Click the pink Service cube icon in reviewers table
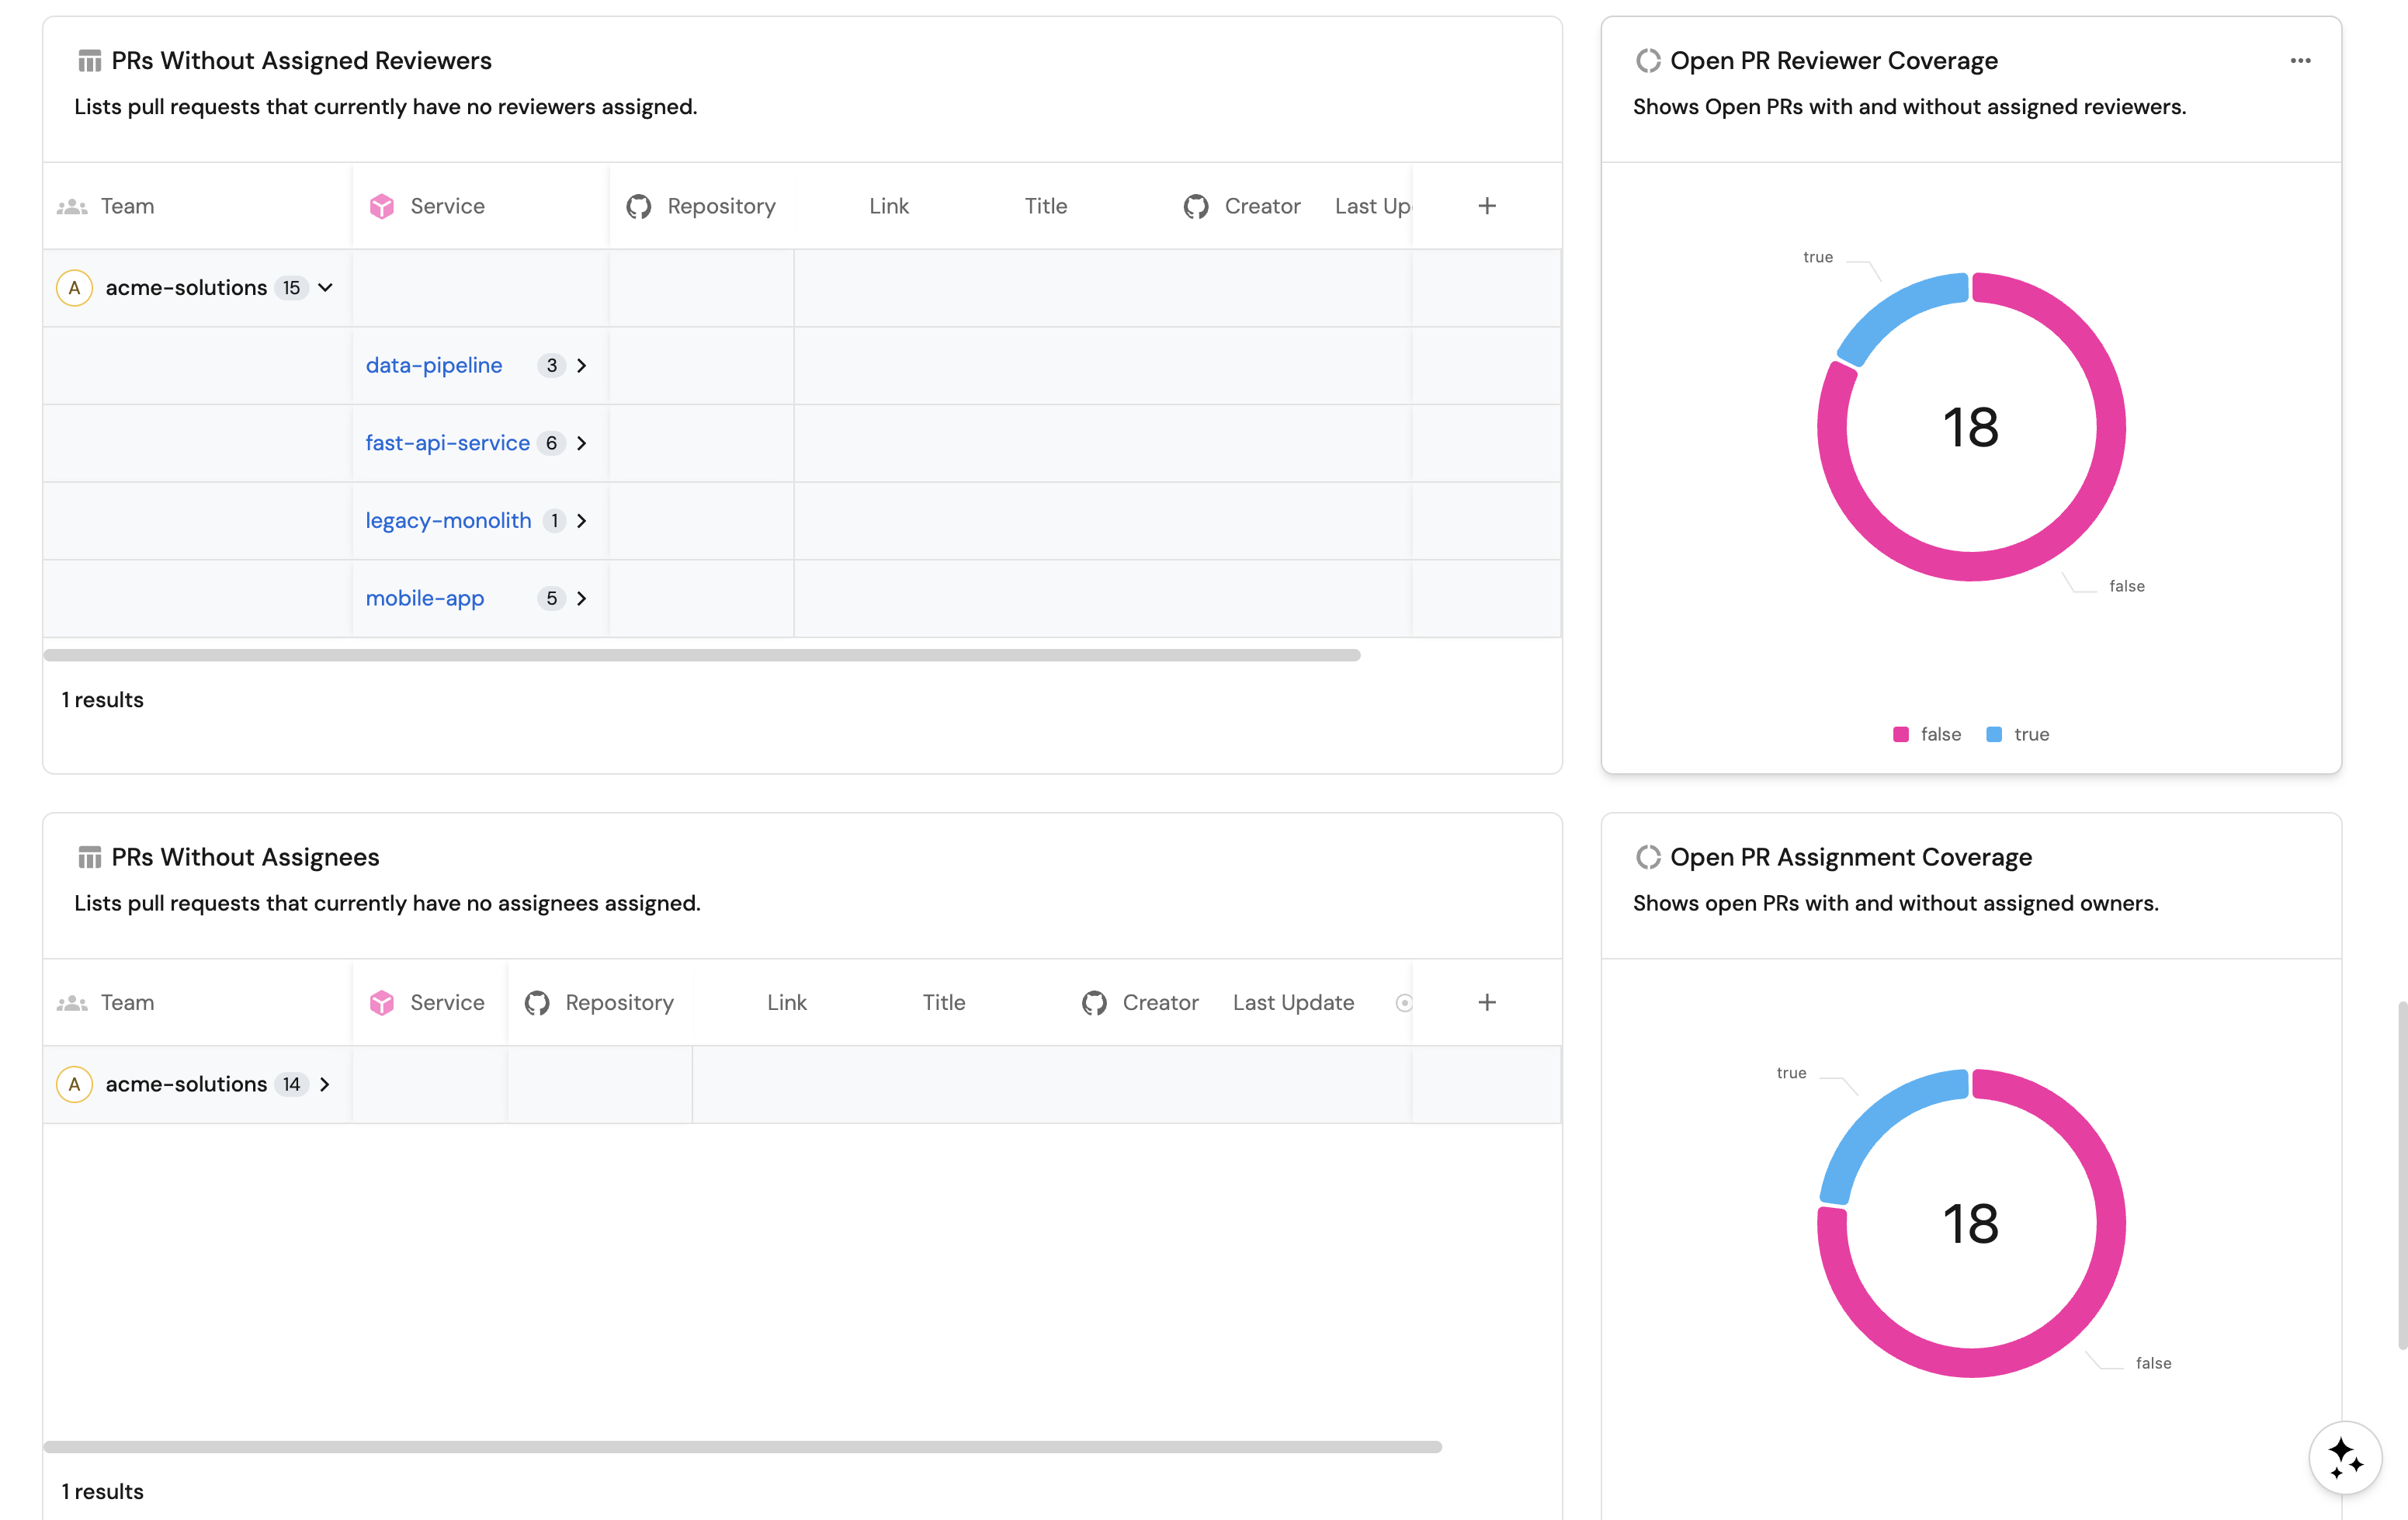Image resolution: width=2408 pixels, height=1520 pixels. (382, 206)
